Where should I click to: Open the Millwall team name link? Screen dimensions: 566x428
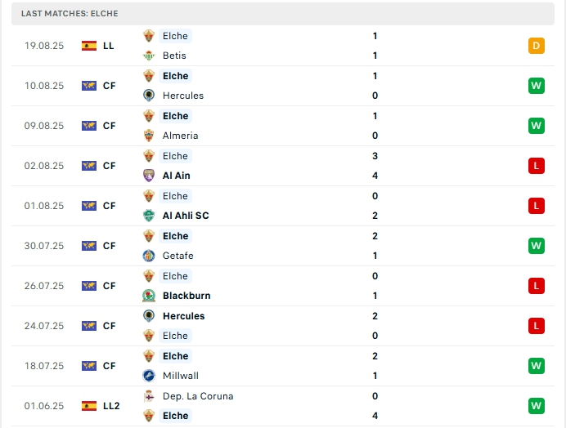coord(181,376)
